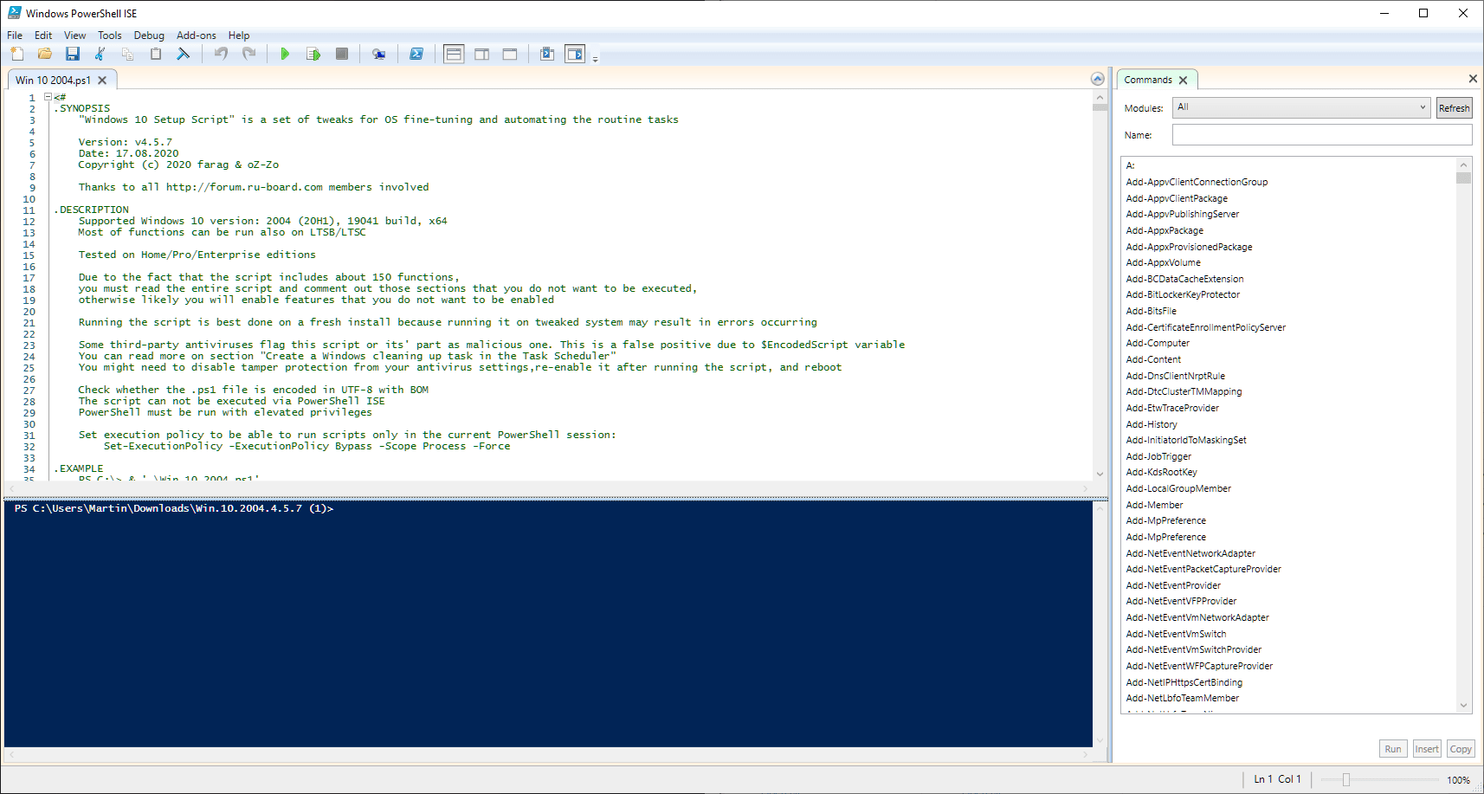Clear console pane icon

coord(184,54)
